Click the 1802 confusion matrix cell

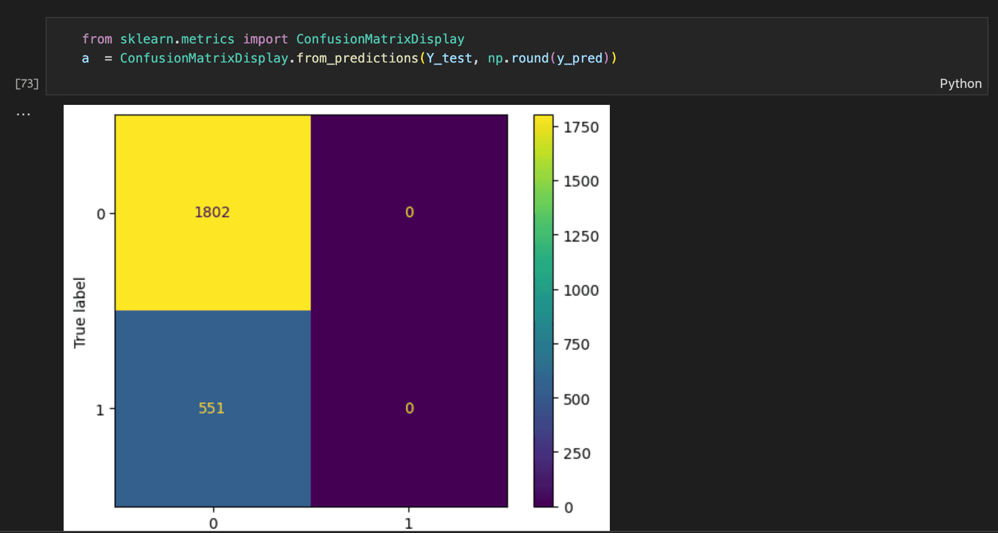213,212
